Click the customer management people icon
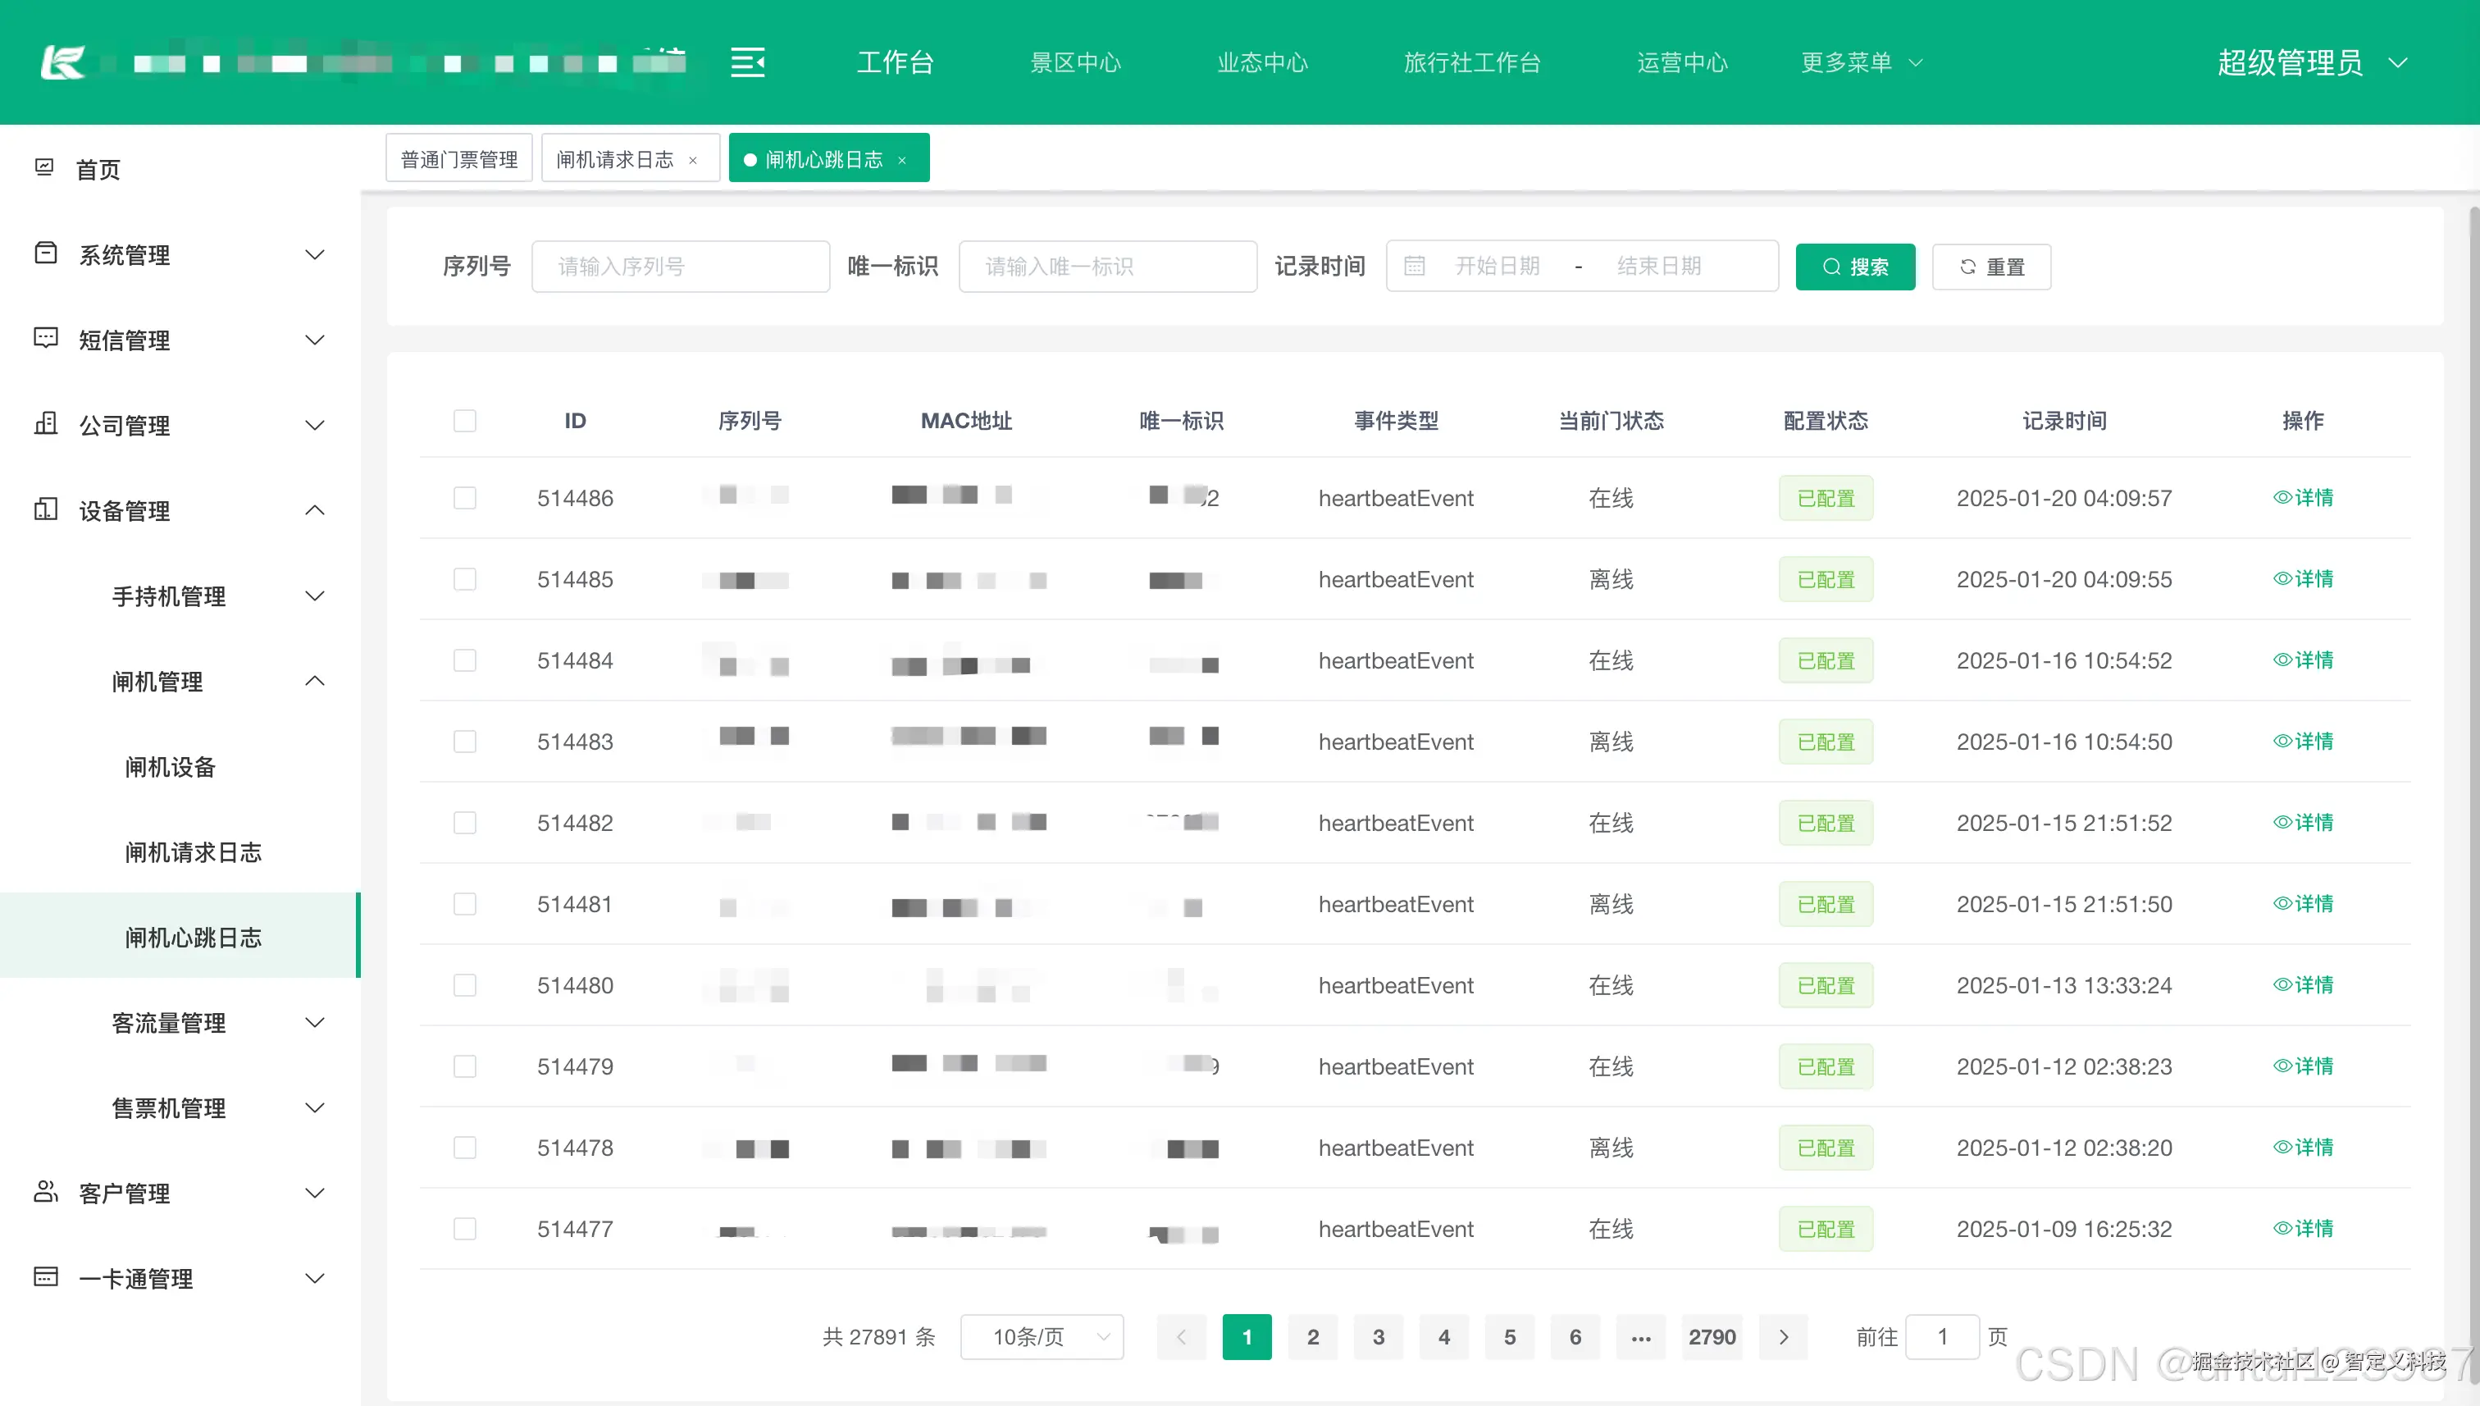Image resolution: width=2480 pixels, height=1406 pixels. click(x=45, y=1192)
